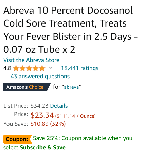Click the $111.14 / Ounce unit price
This screenshot has width=145, height=152.
pos(75,116)
